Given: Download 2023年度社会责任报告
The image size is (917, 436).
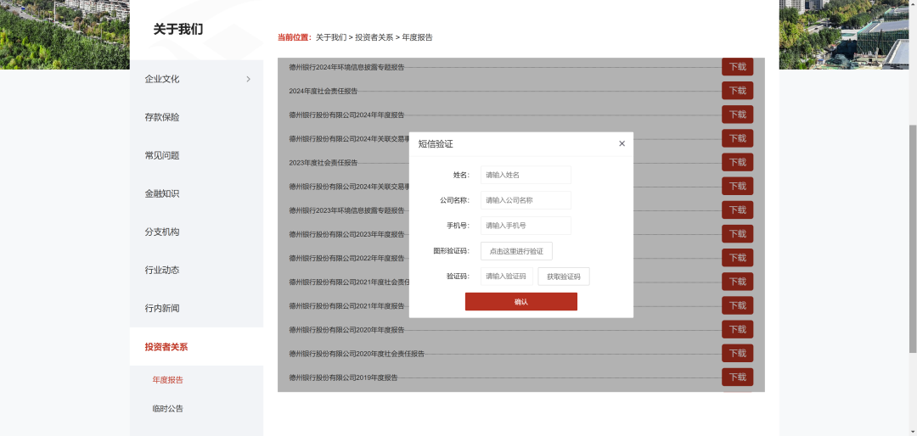Looking at the screenshot, I should [738, 163].
